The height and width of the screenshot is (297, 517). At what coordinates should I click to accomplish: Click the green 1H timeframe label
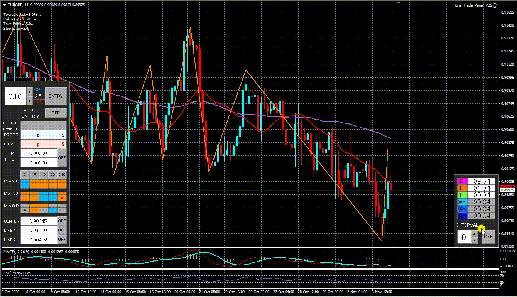(x=462, y=195)
